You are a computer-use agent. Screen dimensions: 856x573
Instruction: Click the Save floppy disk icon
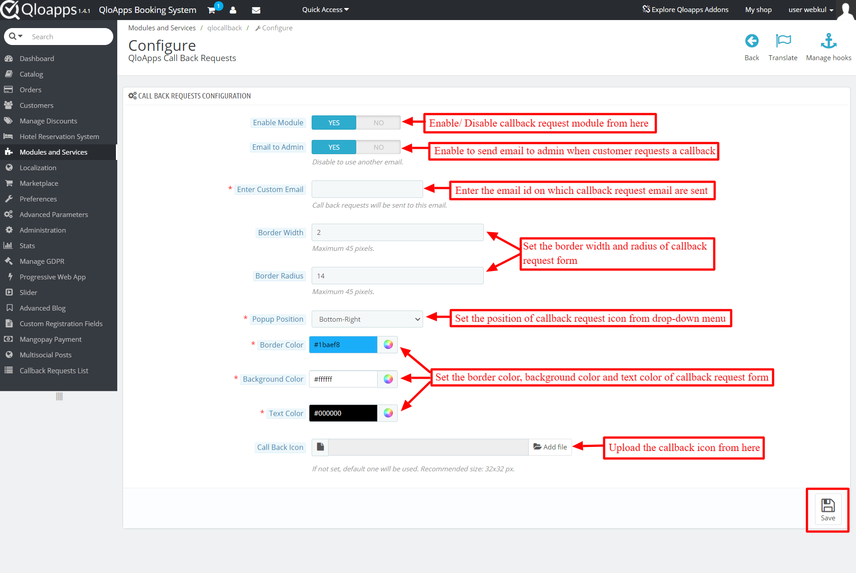point(828,506)
